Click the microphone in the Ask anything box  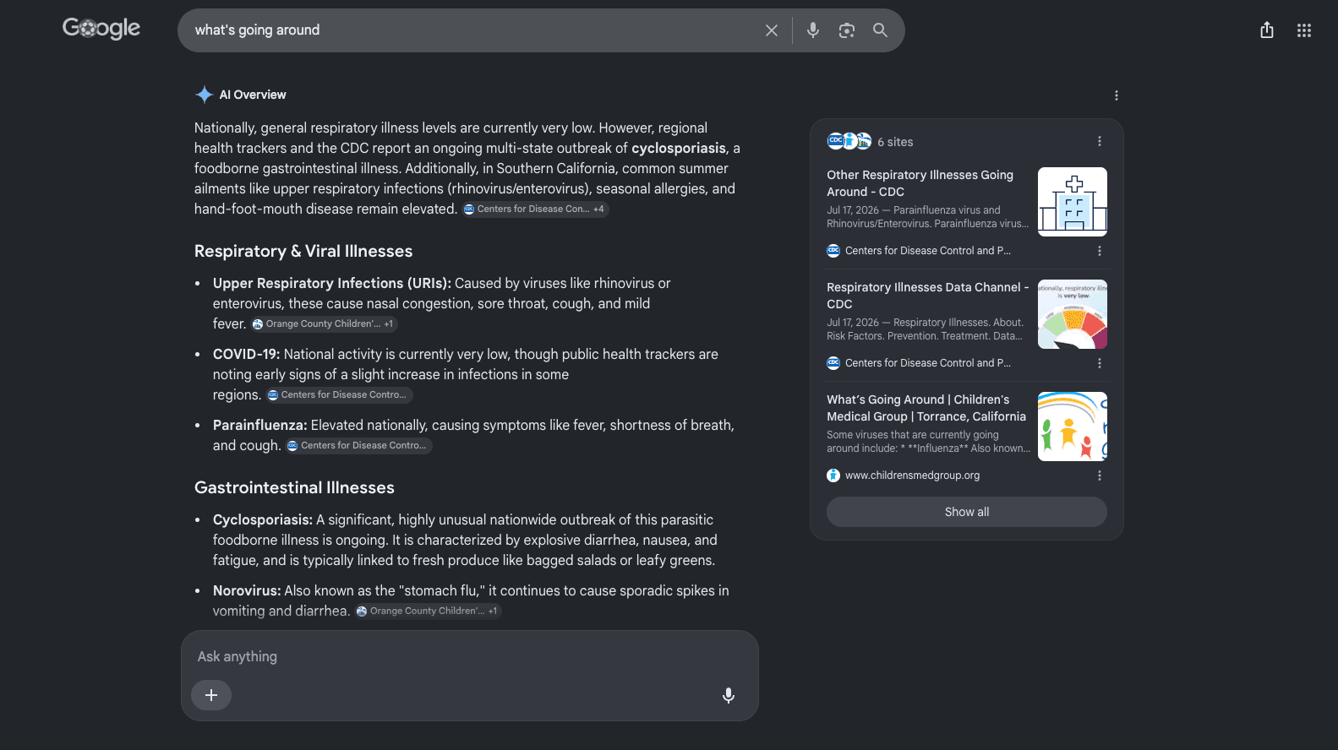[x=729, y=695]
